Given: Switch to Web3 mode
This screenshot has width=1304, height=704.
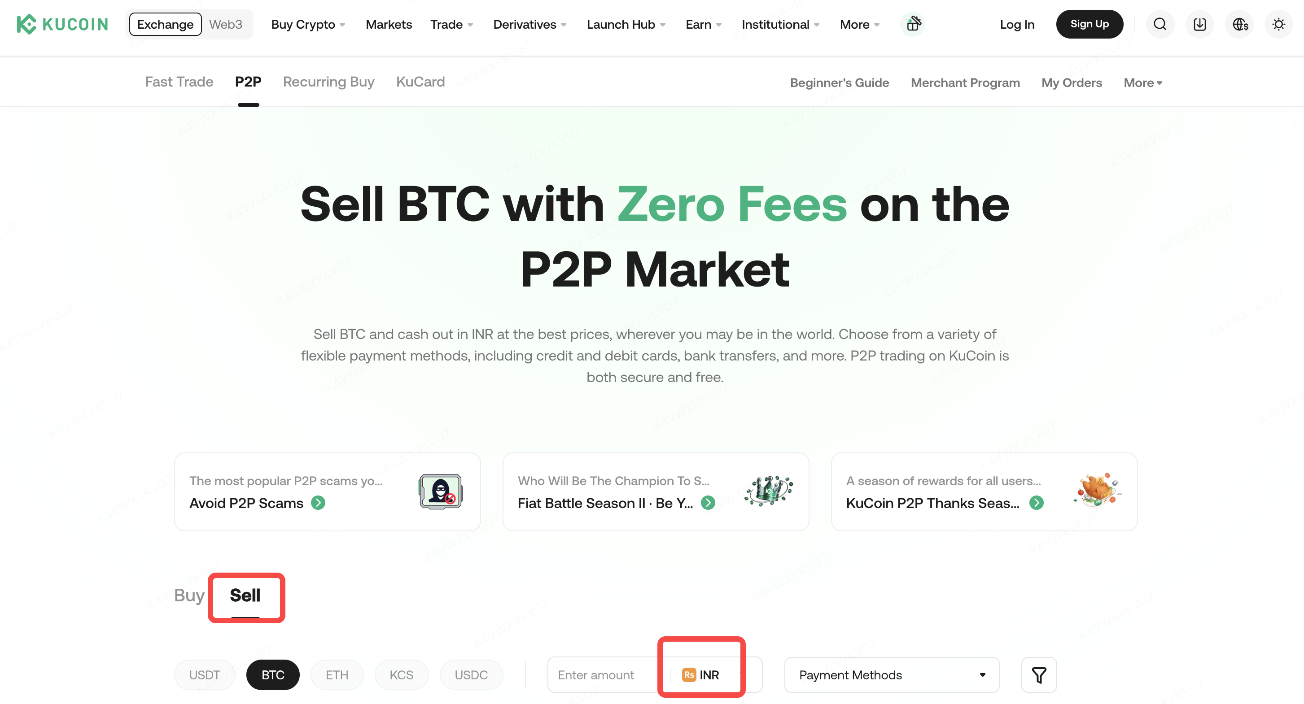Looking at the screenshot, I should (x=226, y=24).
